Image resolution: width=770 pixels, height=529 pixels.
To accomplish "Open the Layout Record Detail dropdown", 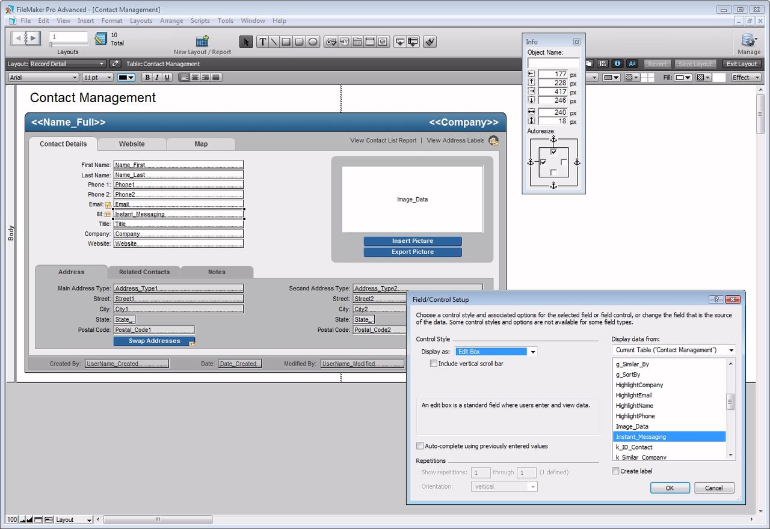I will pos(67,64).
